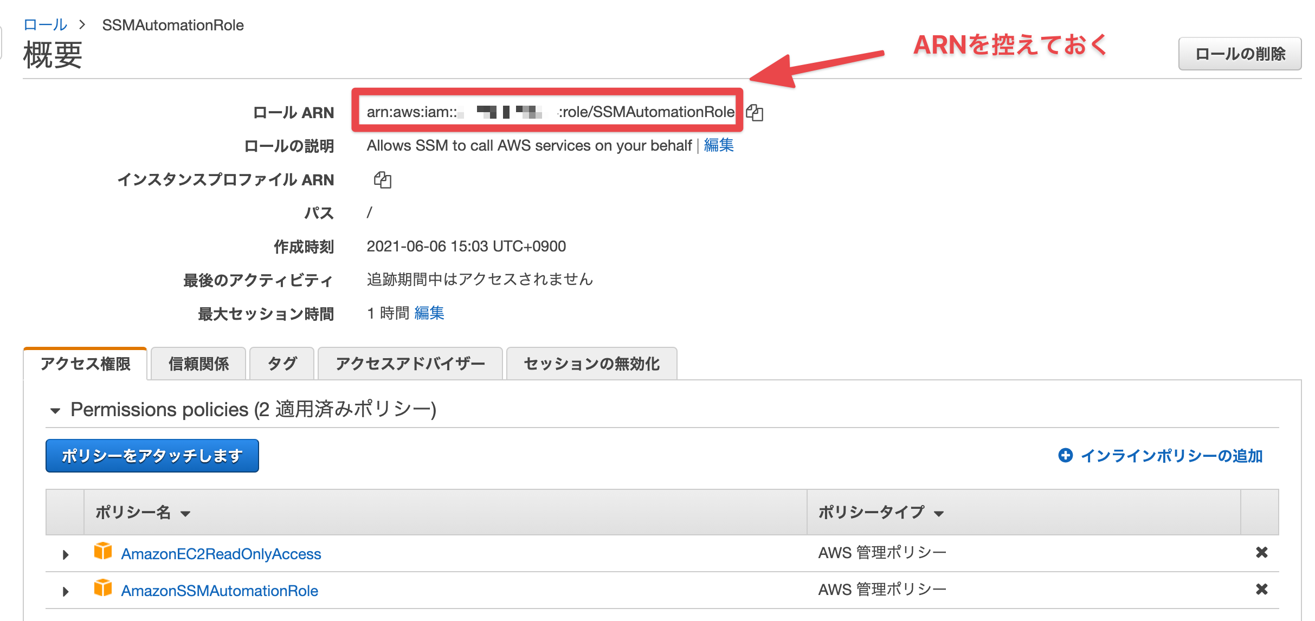The image size is (1315, 621).
Task: Open the セッションの無効化 tab
Action: 592,364
